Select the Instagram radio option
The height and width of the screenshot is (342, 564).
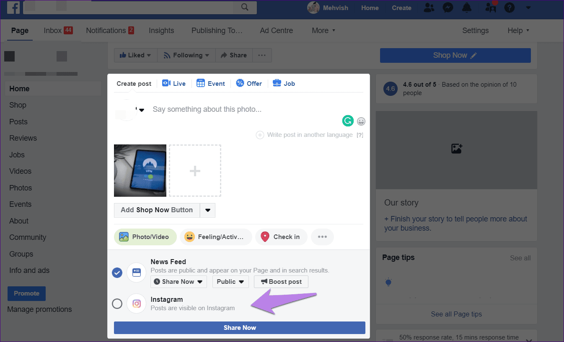(117, 303)
